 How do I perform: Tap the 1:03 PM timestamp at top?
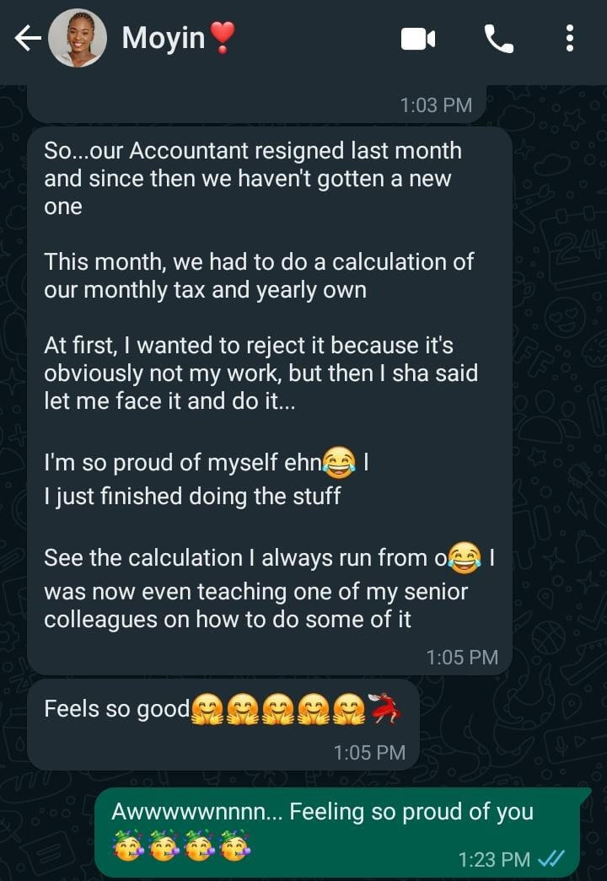point(436,105)
